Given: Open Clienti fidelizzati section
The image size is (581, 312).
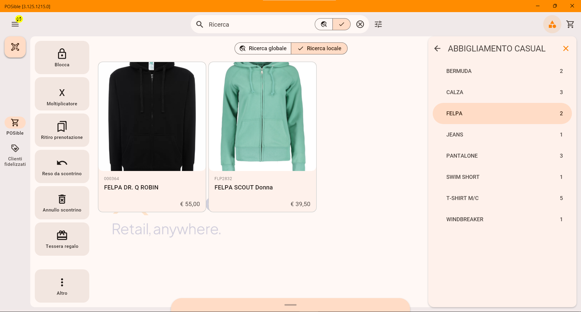Looking at the screenshot, I should [15, 155].
